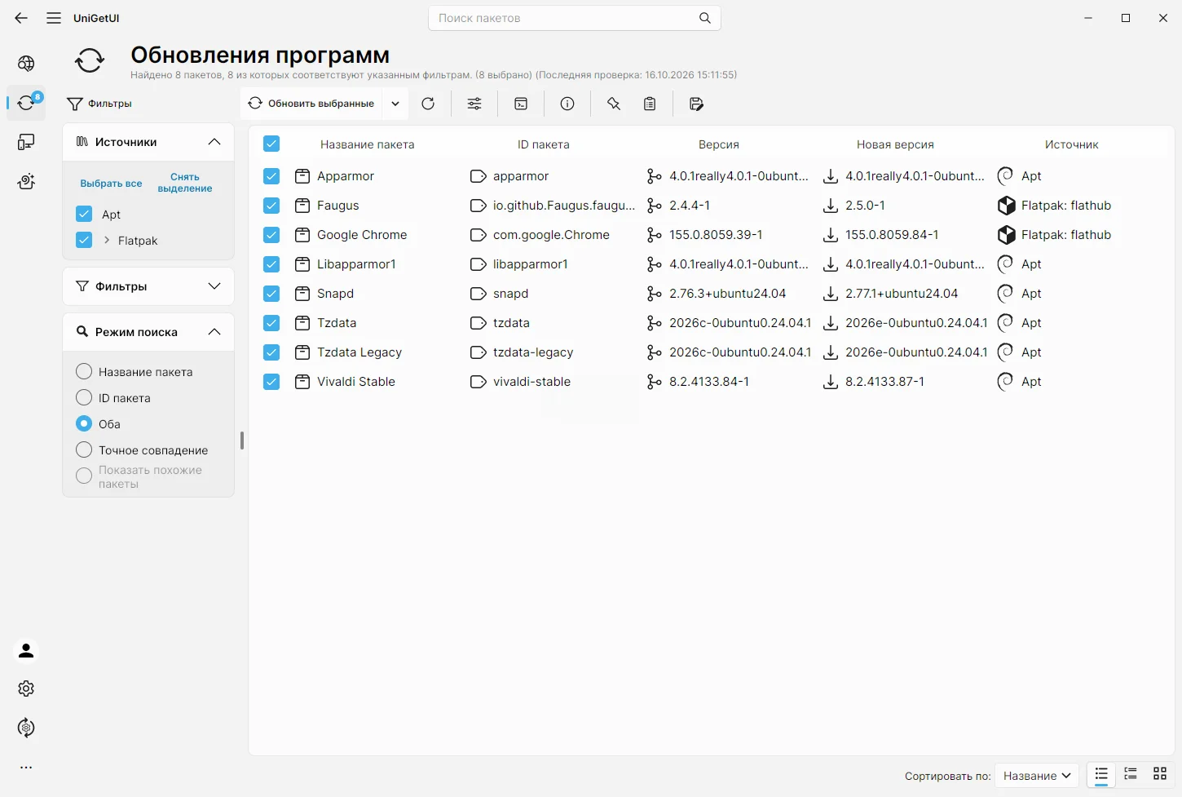
Task: Uncheck the Faugus package checkbox
Action: click(x=271, y=206)
